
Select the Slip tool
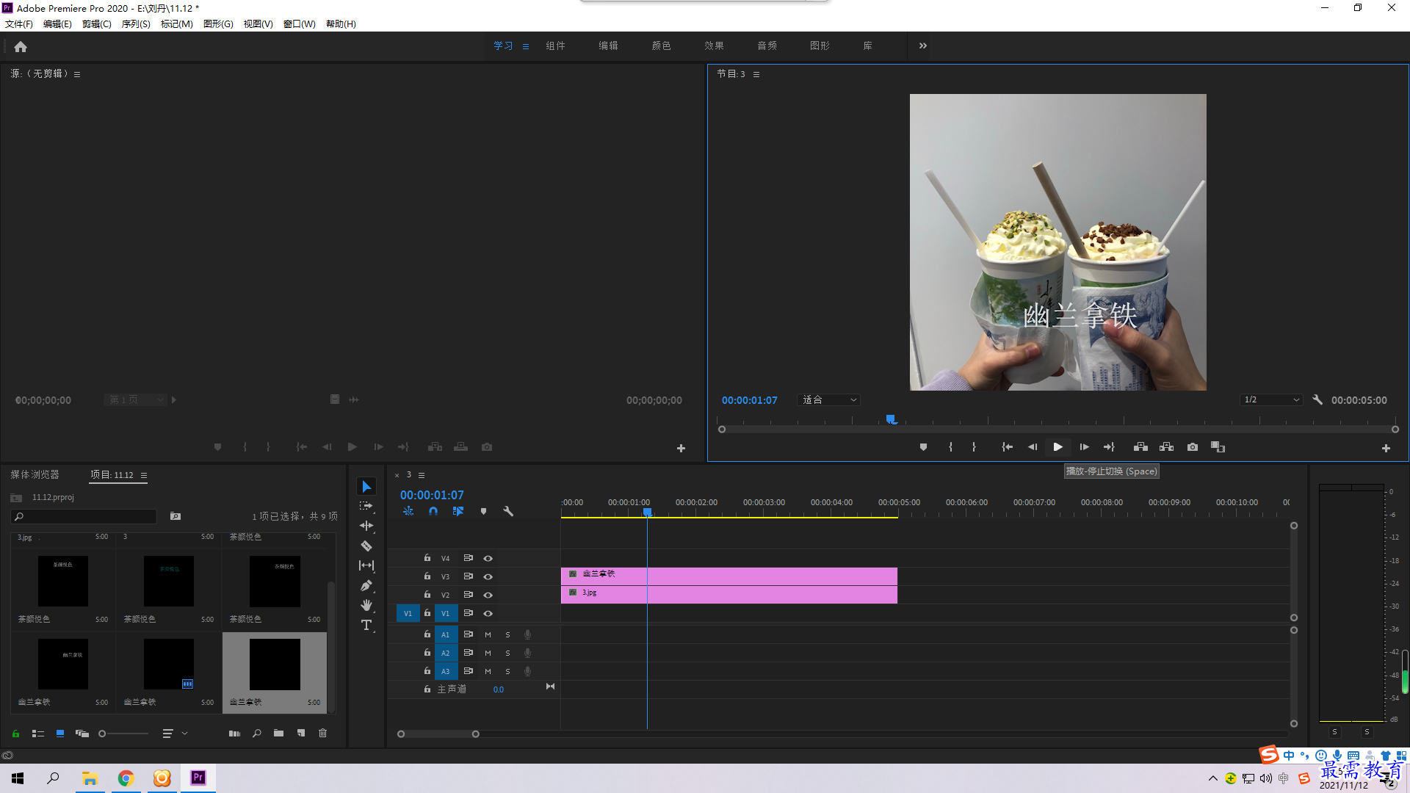click(366, 565)
